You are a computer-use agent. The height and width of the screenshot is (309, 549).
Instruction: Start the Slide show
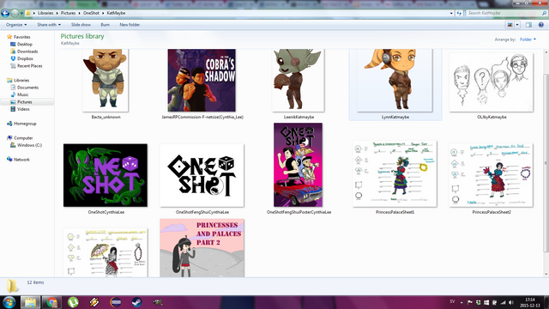tap(81, 25)
